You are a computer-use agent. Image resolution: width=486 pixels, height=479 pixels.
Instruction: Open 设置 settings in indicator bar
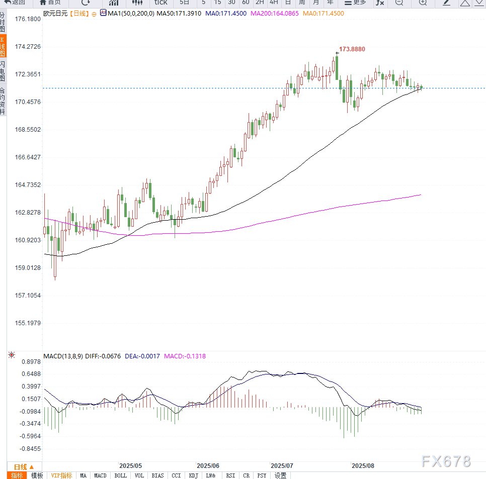pyautogui.click(x=280, y=475)
